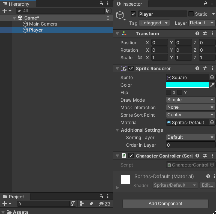Open search by type filter in Project
The image size is (216, 214).
(x=82, y=204)
